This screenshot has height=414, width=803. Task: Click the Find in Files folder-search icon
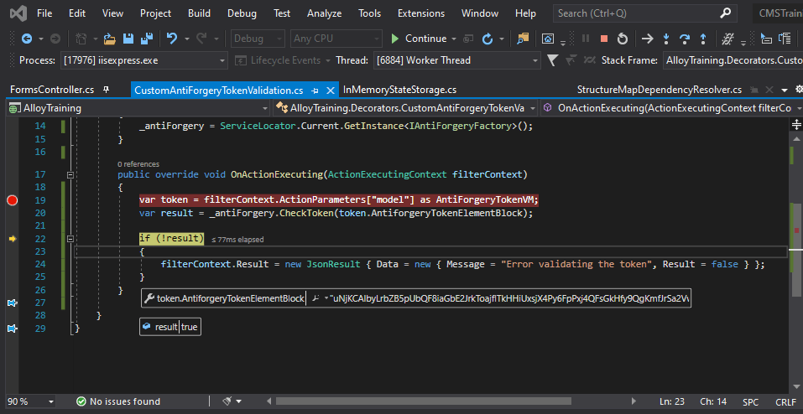[523, 39]
